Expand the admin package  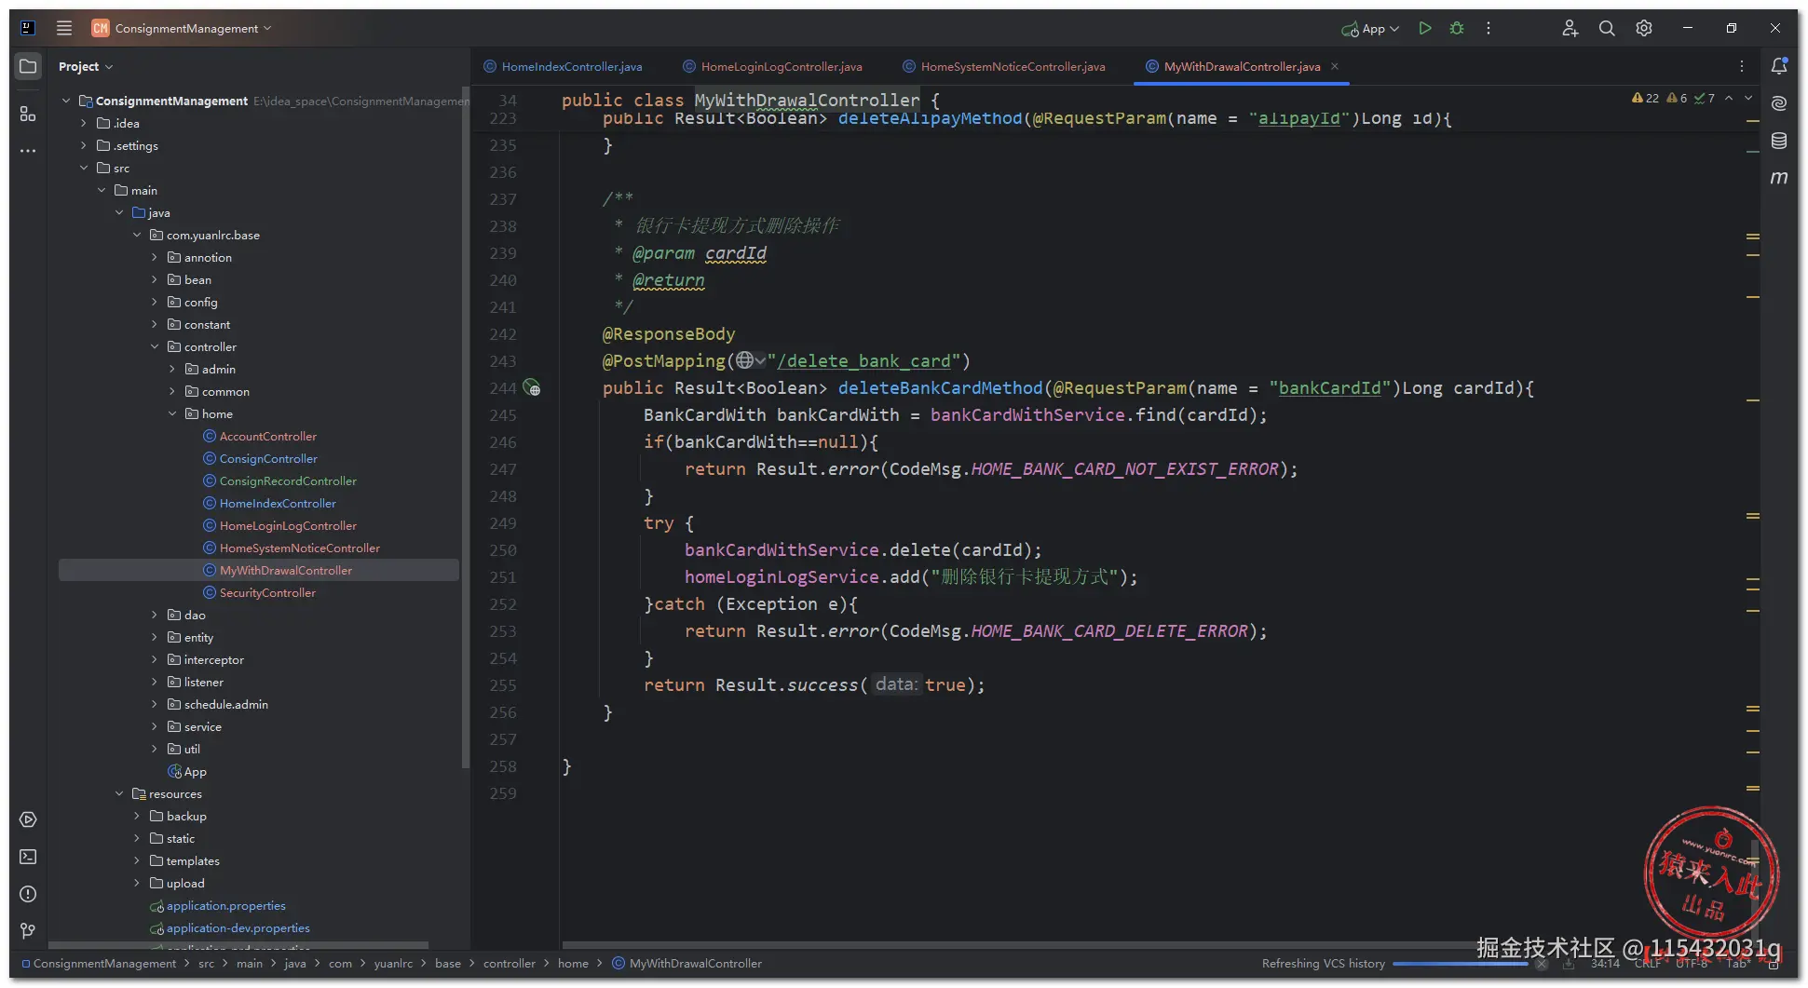click(172, 369)
